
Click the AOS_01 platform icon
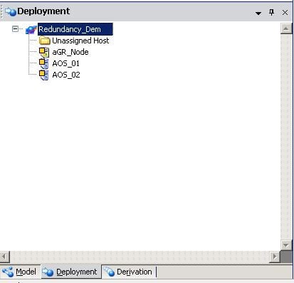pyautogui.click(x=44, y=63)
